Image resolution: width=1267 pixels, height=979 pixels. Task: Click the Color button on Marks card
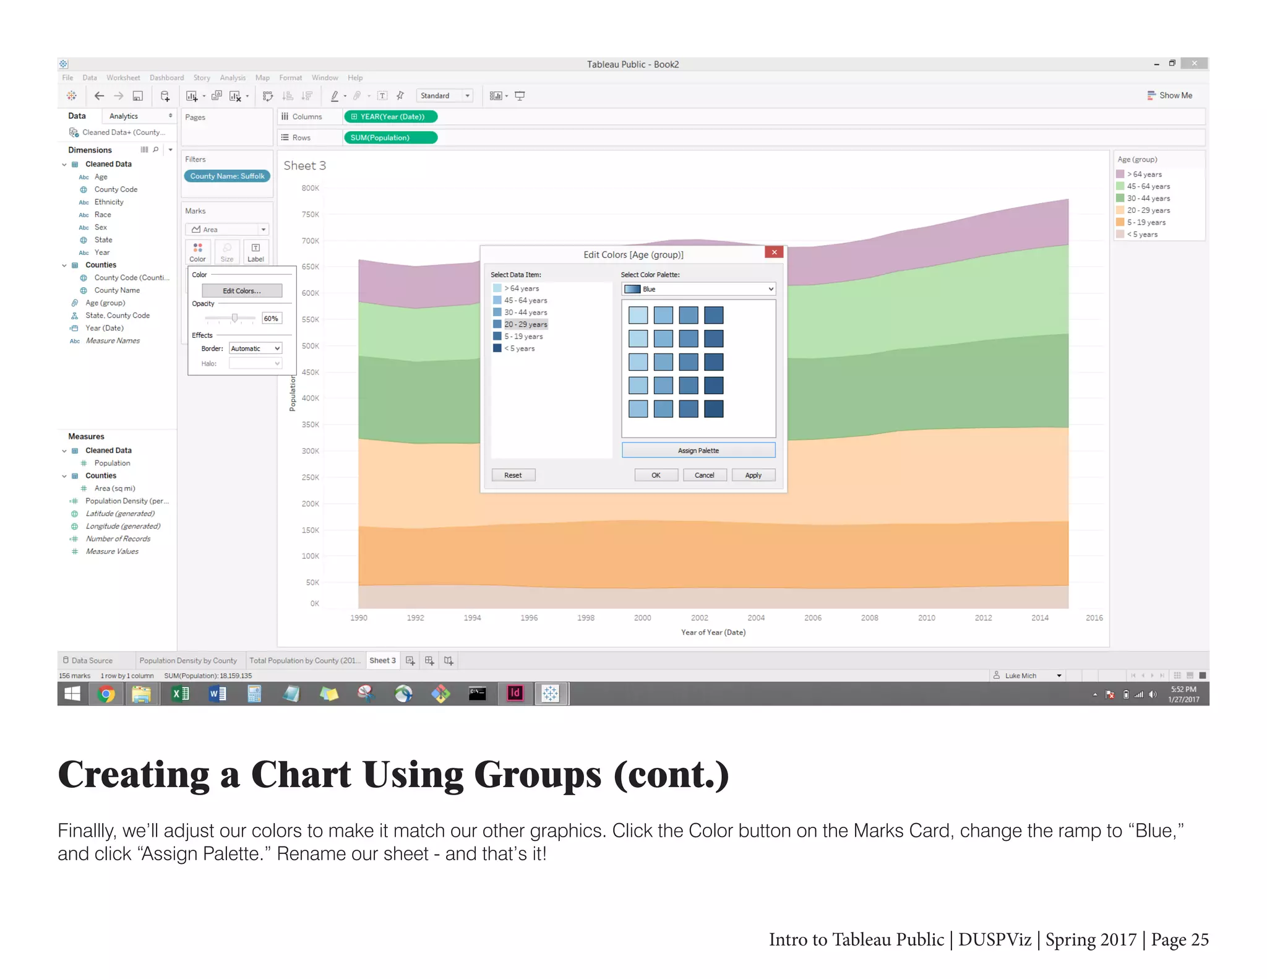197,252
